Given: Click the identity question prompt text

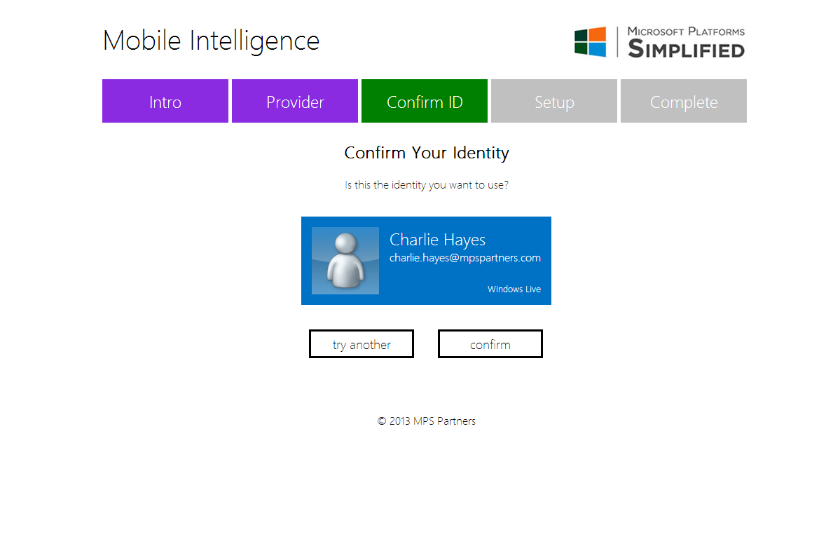Looking at the screenshot, I should point(427,185).
